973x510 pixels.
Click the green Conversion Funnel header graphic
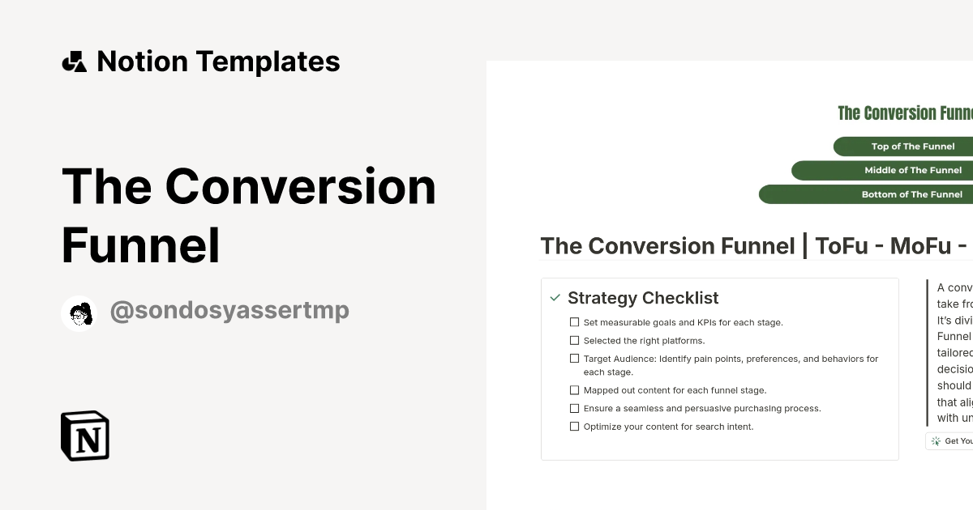[905, 113]
